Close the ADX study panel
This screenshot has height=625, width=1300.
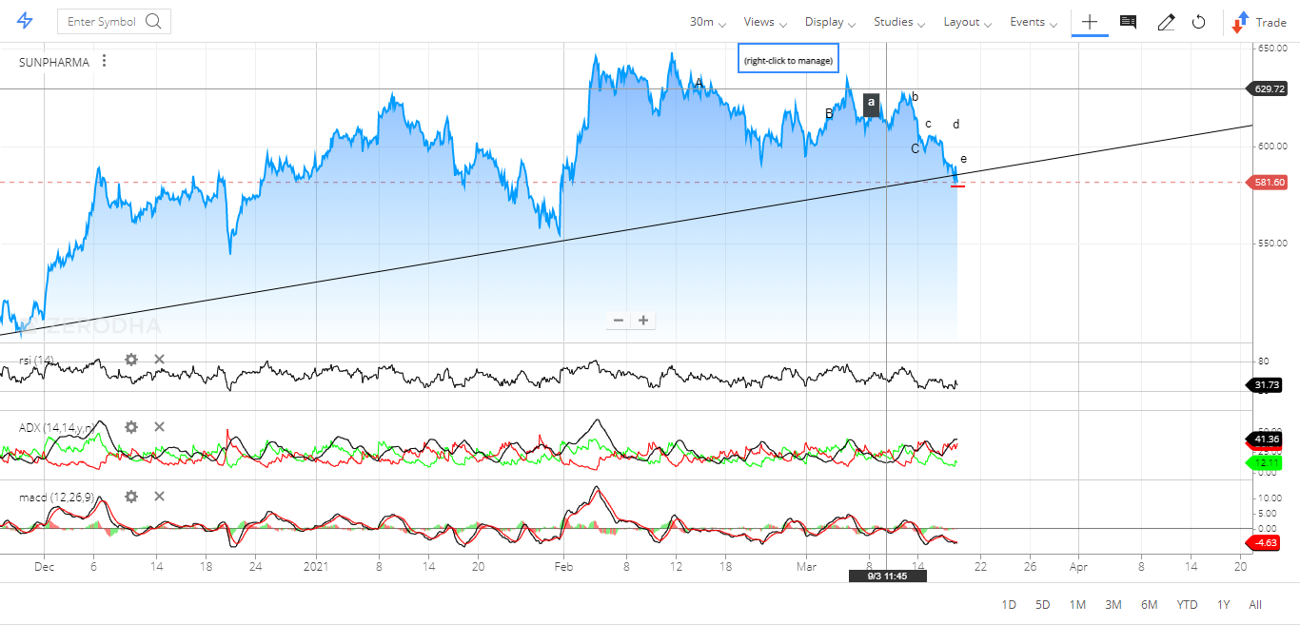[159, 427]
